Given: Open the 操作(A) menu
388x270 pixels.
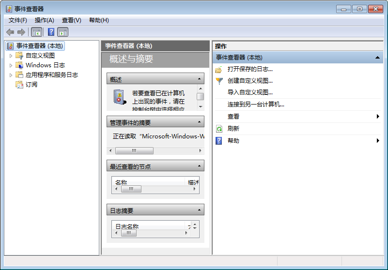Looking at the screenshot, I should click(x=44, y=20).
